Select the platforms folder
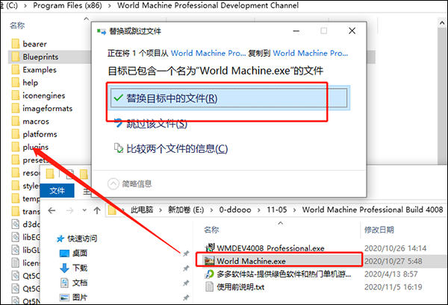The height and width of the screenshot is (305, 448). (34, 134)
